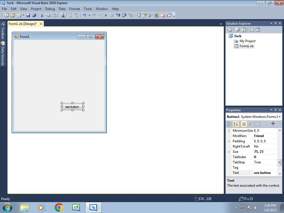Viewport: 284px width, 213px height.
Task: Open the Toolbox side tab
Action: 3,31
